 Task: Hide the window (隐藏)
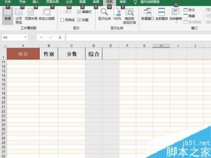click(x=189, y=16)
